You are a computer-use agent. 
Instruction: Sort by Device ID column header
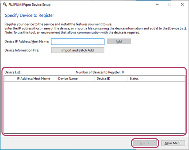(111, 78)
